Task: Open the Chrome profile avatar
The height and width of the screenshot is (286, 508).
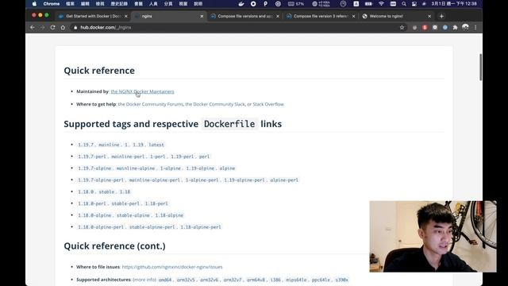Action: tap(465, 27)
